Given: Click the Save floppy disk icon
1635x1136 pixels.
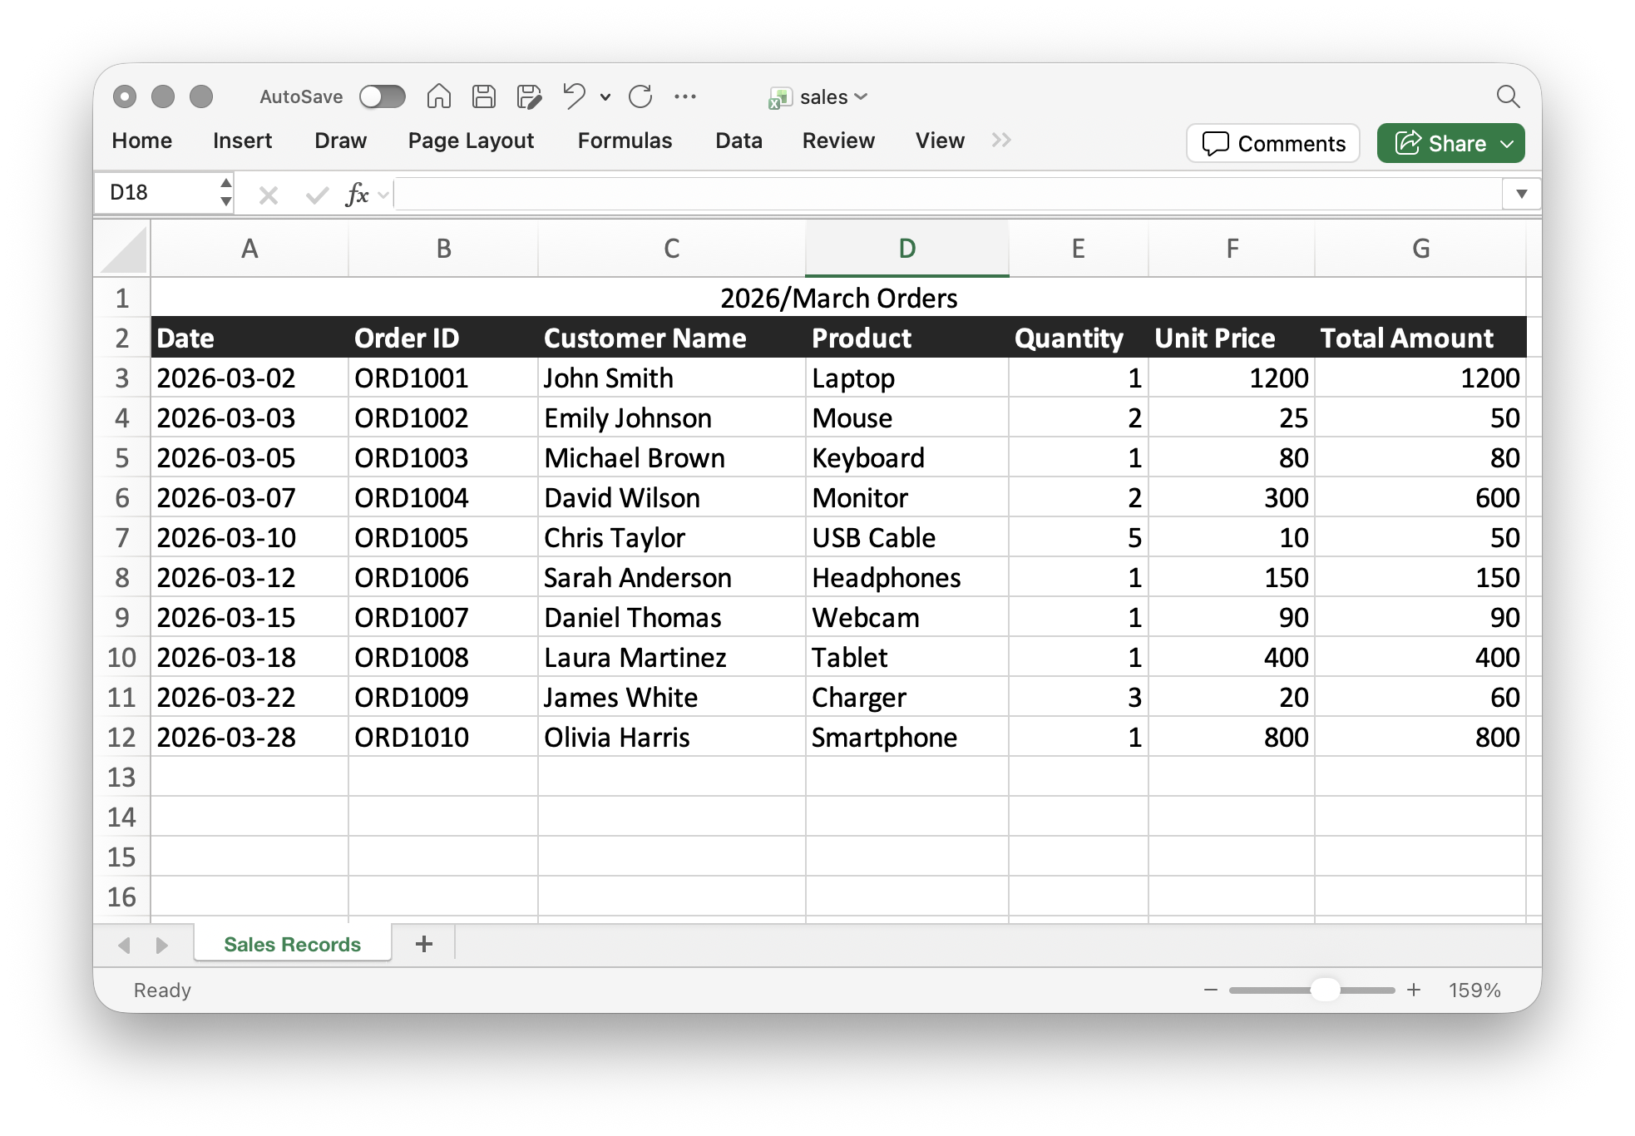Looking at the screenshot, I should pos(483,96).
